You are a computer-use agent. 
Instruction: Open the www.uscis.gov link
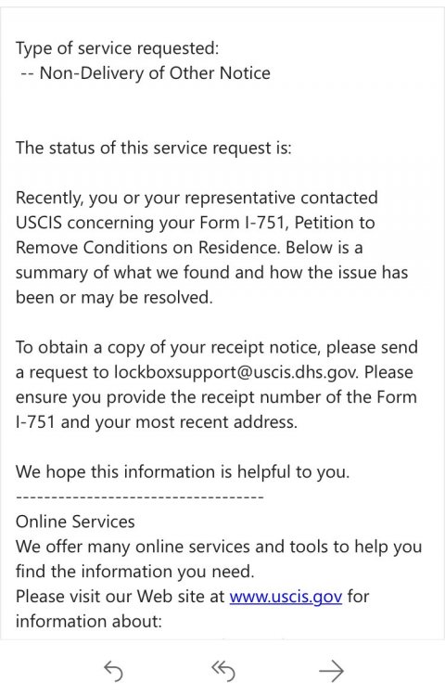286,596
